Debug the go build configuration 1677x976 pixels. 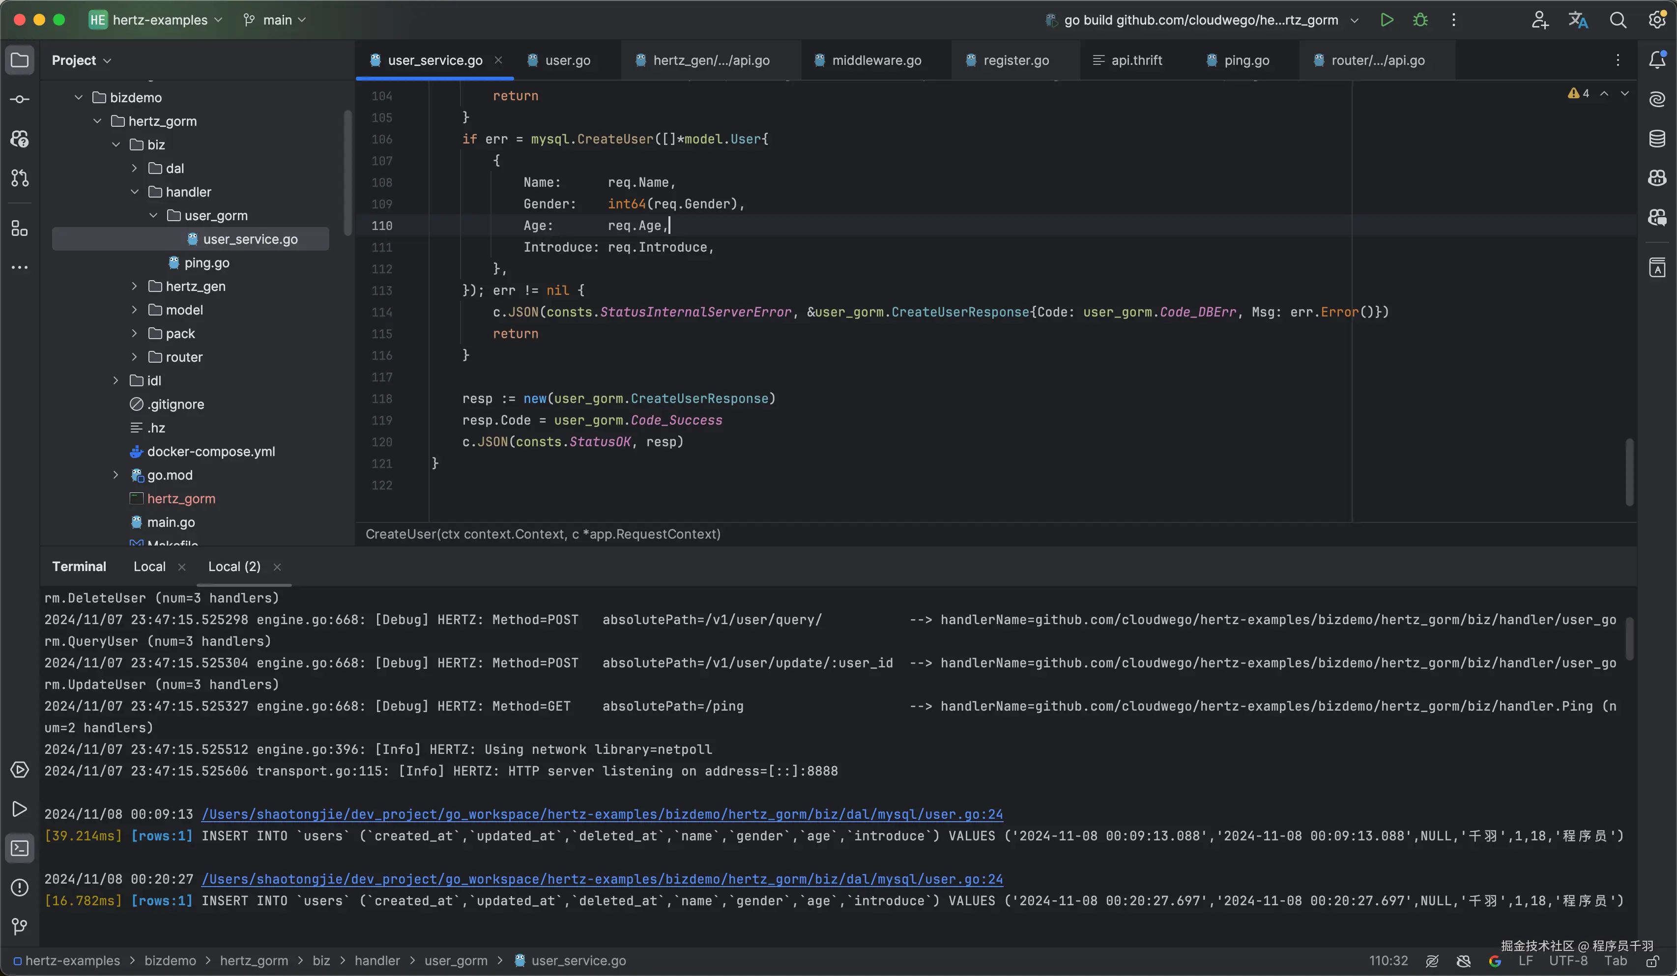pos(1420,20)
